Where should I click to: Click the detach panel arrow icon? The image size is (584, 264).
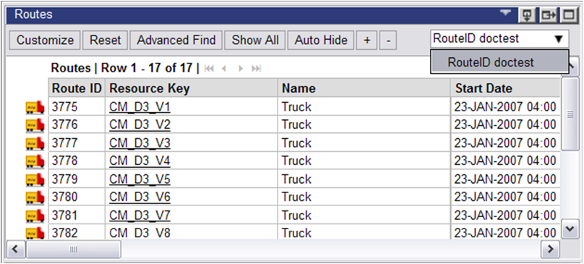(549, 15)
